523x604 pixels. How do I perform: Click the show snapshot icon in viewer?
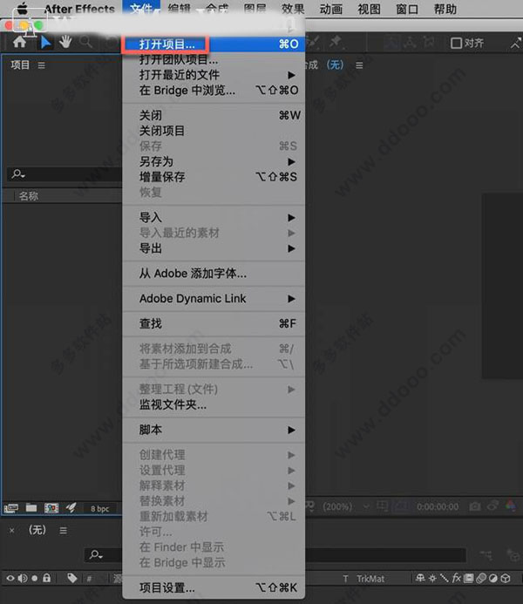tap(493, 506)
